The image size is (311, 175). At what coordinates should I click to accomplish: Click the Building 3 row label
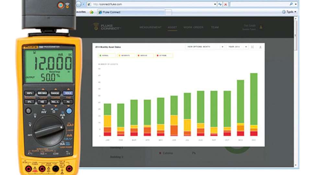click(117, 157)
